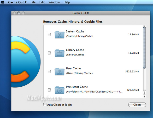Viewport: 153px width, 118px height.
Task: Click the /System/Library/Caches path
Action: pos(80,36)
